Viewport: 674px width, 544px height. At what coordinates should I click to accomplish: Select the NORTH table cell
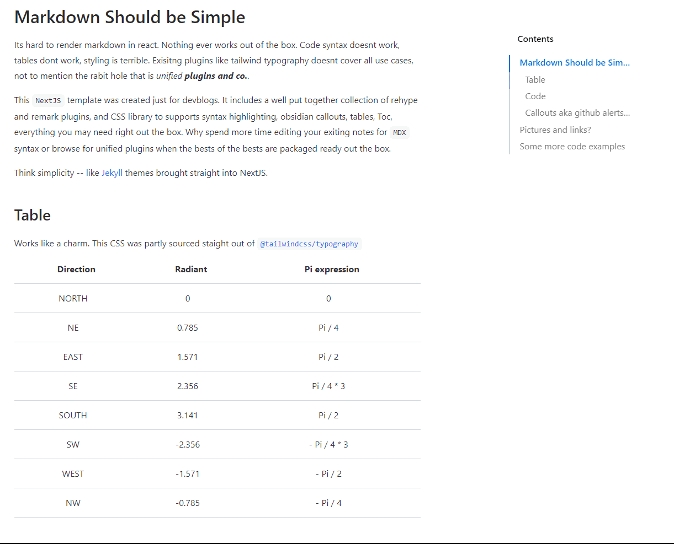(x=73, y=298)
